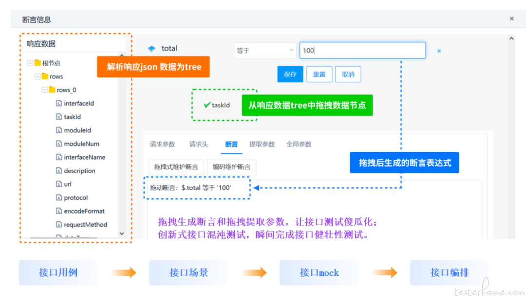526x303 pixels.
Task: Click the up arrow of dialog scrollbar
Action: [511, 38]
